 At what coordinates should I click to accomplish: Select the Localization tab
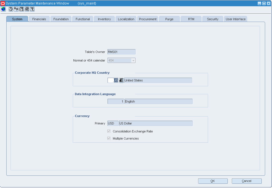pyautogui.click(x=126, y=19)
